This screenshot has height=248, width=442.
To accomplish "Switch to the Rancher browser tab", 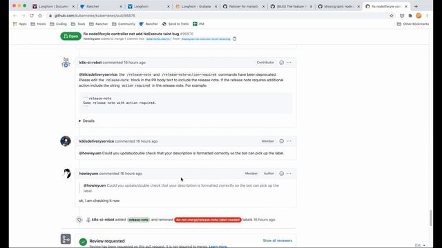I will click(101, 6).
